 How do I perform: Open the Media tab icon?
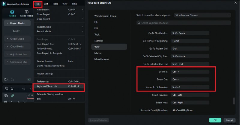click(x=12, y=12)
